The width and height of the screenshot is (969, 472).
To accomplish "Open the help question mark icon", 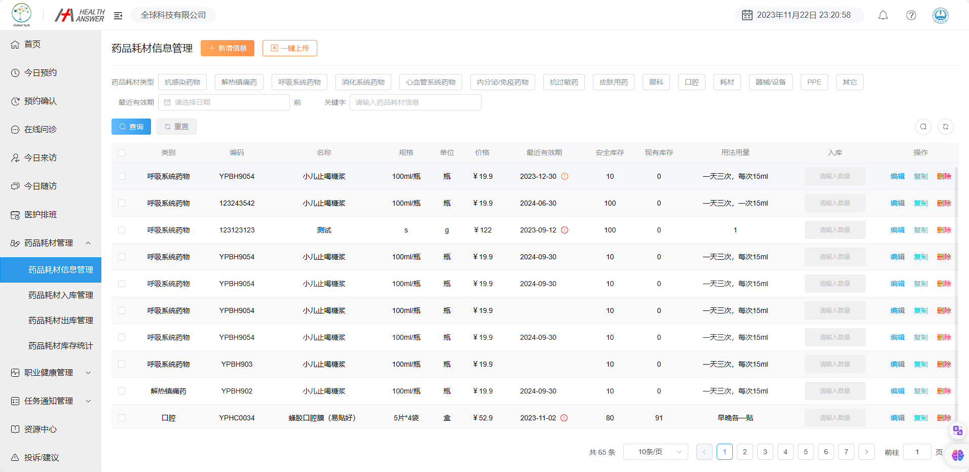I will (911, 15).
